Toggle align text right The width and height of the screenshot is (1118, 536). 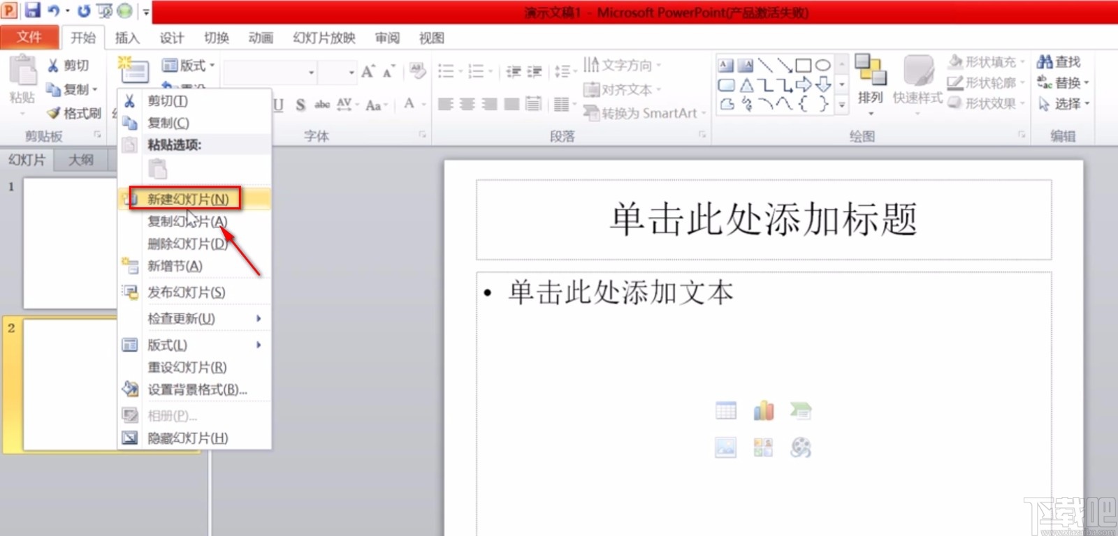point(490,104)
